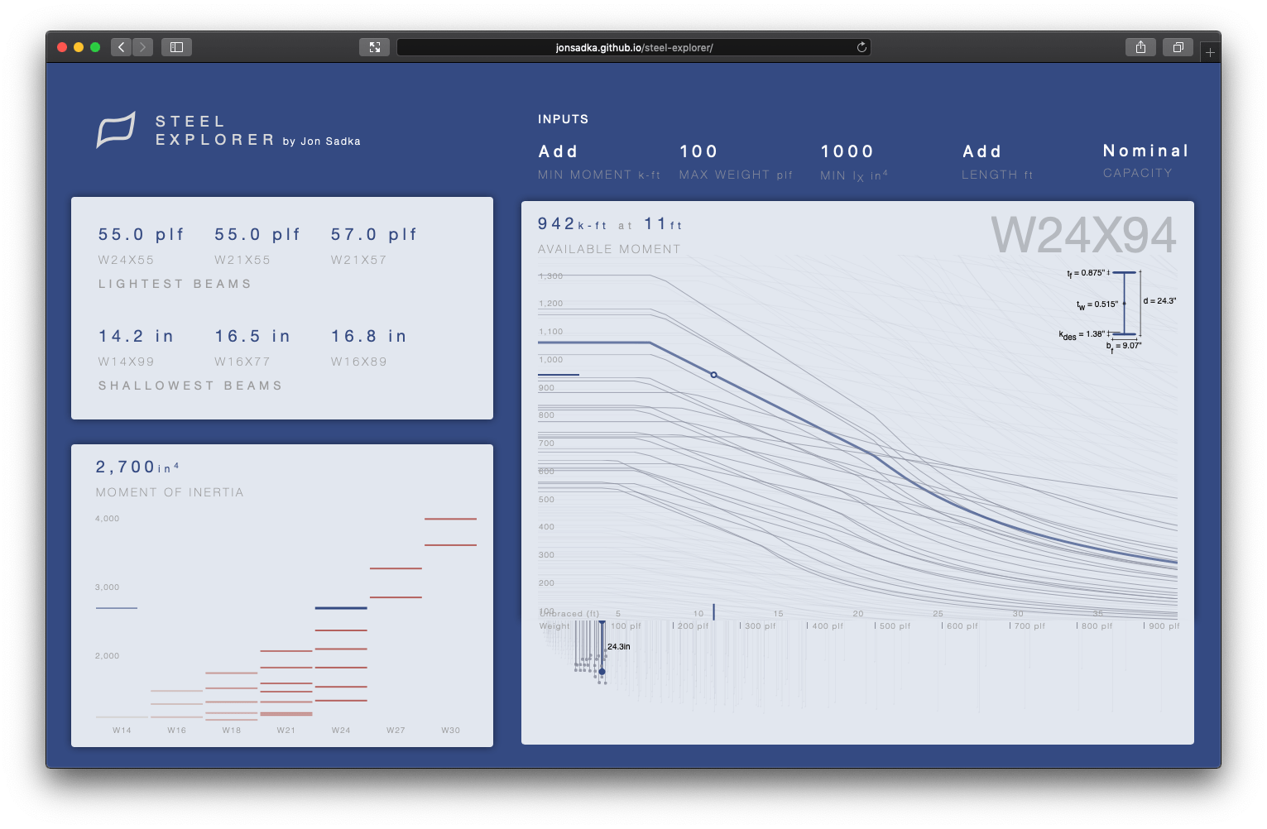Click the d = 24.3" section dimension label
1267x829 pixels.
(x=1159, y=301)
